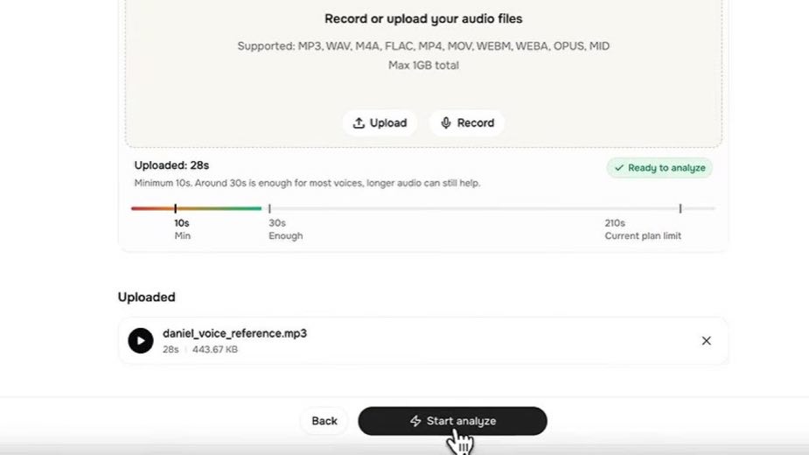Click the 210s plan limit marker
Screen dimensions: 809x455
pos(680,208)
